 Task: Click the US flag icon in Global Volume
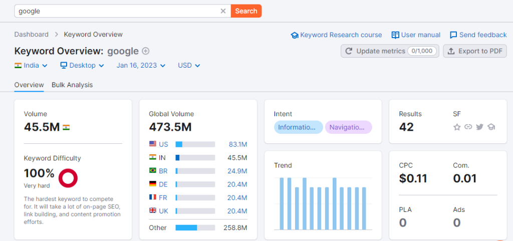tap(152, 144)
